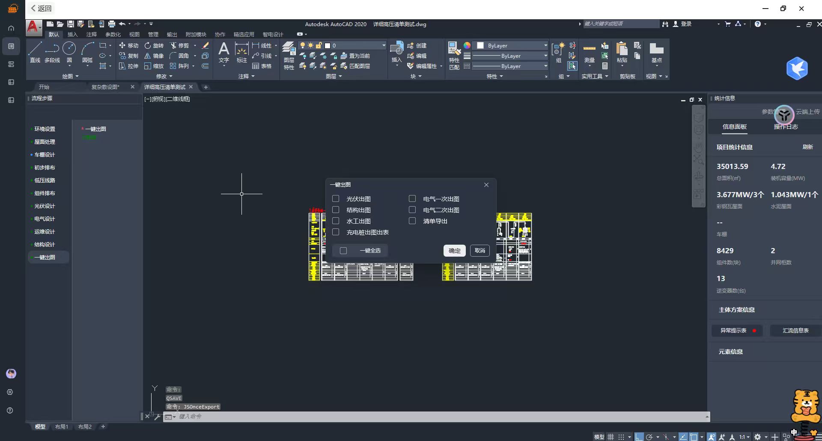The image size is (822, 441).
Task: Select the Measure (测量) tool
Action: tap(589, 52)
